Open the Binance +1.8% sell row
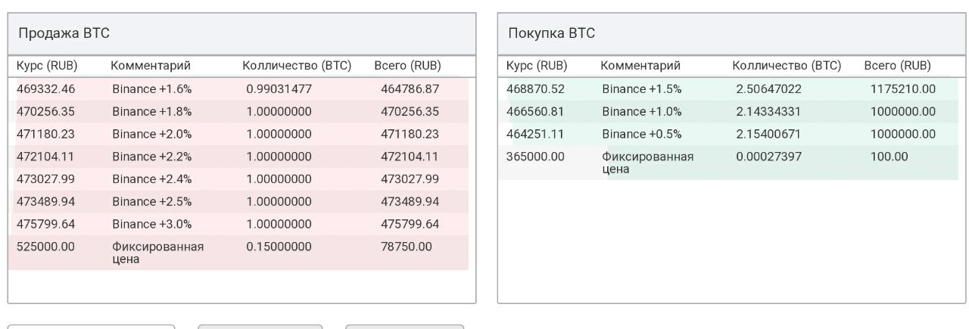The image size is (969, 329). pos(238,112)
